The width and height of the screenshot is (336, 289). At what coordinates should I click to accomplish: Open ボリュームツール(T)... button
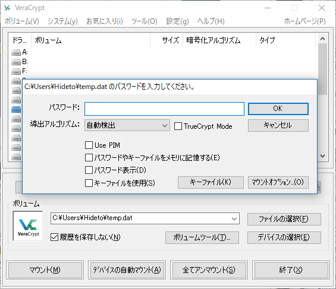202,237
